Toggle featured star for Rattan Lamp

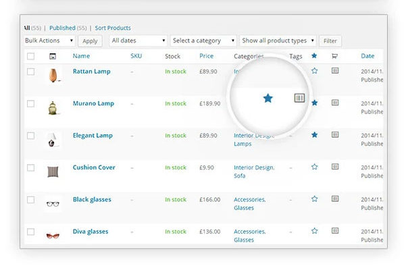[x=314, y=71]
